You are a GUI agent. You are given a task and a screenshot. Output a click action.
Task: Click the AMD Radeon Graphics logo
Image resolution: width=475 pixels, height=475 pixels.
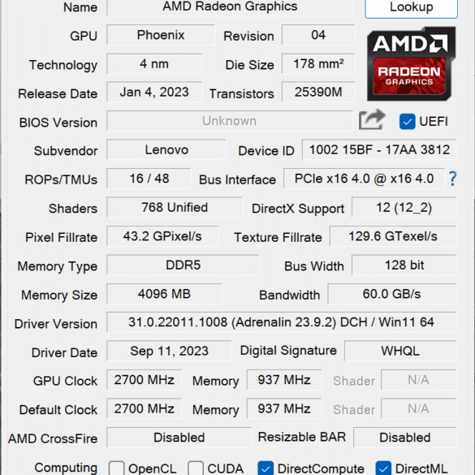point(411,64)
